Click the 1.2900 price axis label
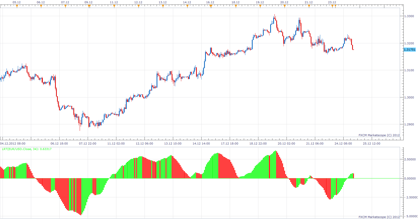Screen dimensions: 418x219 click(x=409, y=124)
